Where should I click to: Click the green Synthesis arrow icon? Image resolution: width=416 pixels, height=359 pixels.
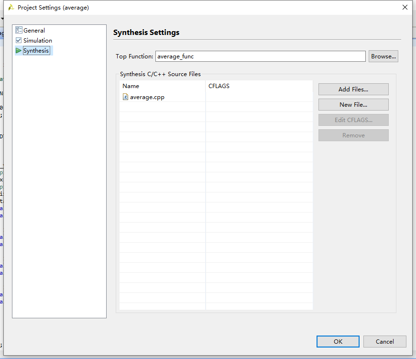point(18,50)
